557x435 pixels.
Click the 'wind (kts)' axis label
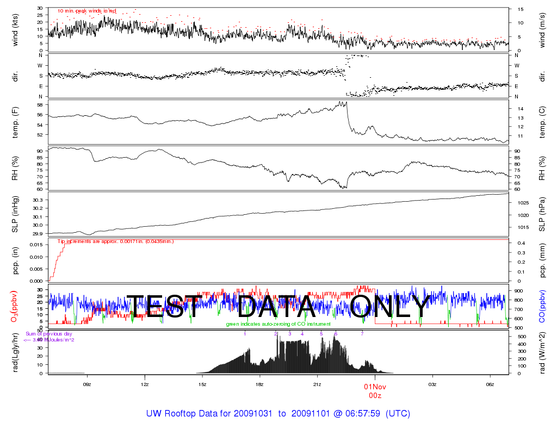(x=15, y=30)
